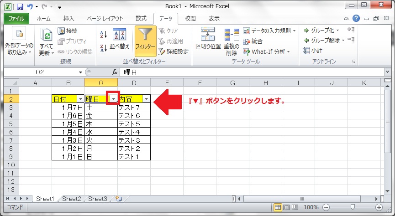This screenshot has width=395, height=216.
Task: Open the 内容 filter dropdown
Action: click(147, 99)
